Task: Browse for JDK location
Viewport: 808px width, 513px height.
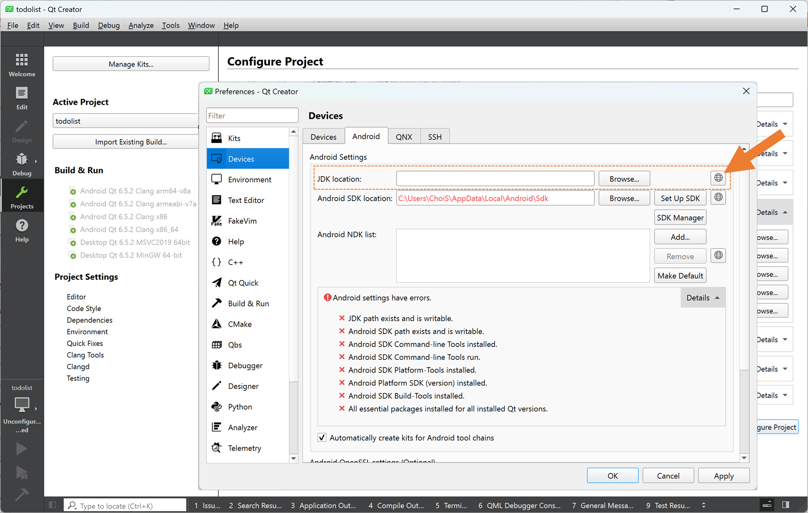Action: coord(624,179)
